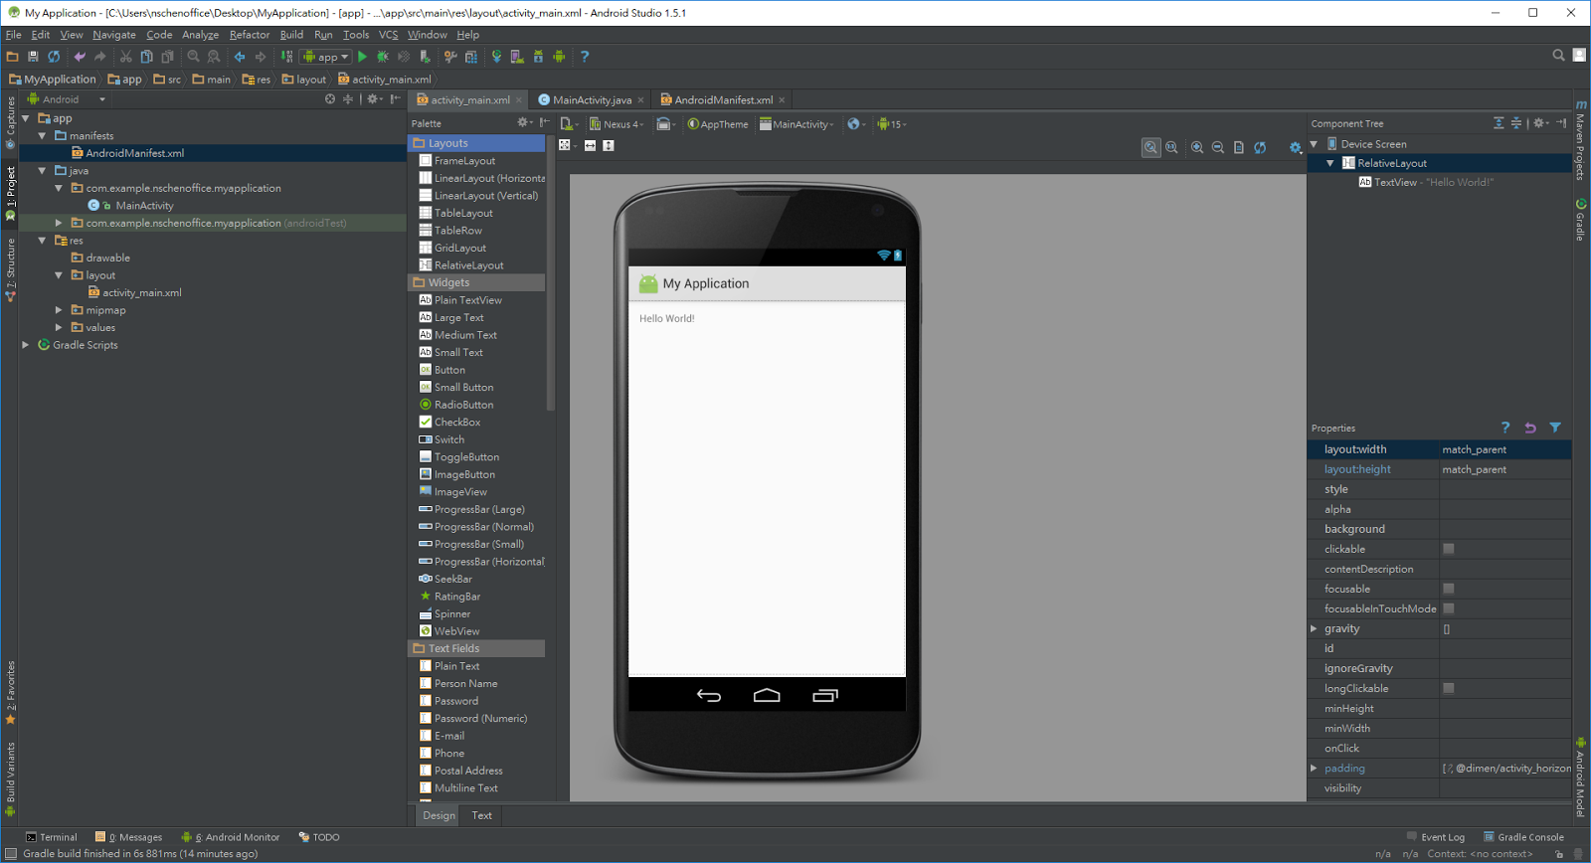Open activity_main.xml in project tree
The height and width of the screenshot is (863, 1591).
pyautogui.click(x=141, y=292)
